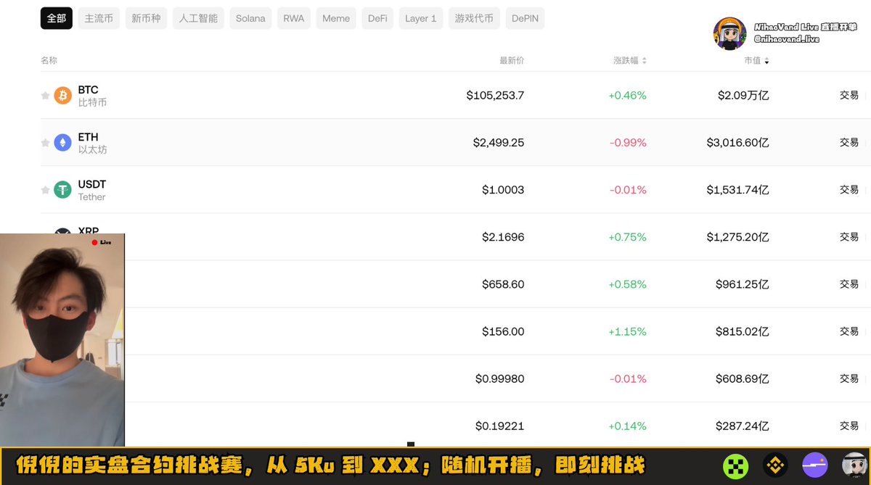Trade ETH via 交易 link

(849, 142)
